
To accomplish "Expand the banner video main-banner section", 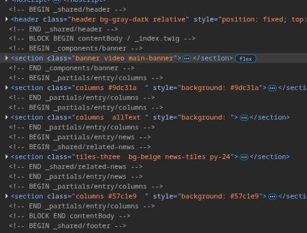I will [7, 58].
